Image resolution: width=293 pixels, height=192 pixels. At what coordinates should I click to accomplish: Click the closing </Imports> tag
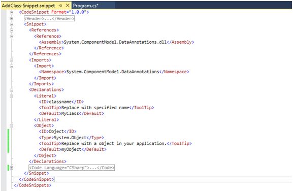(x=41, y=84)
